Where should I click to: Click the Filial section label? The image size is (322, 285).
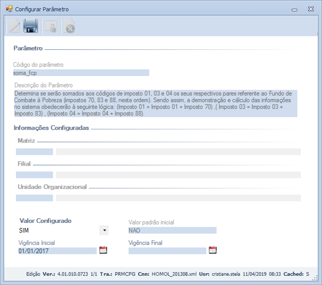(24, 164)
